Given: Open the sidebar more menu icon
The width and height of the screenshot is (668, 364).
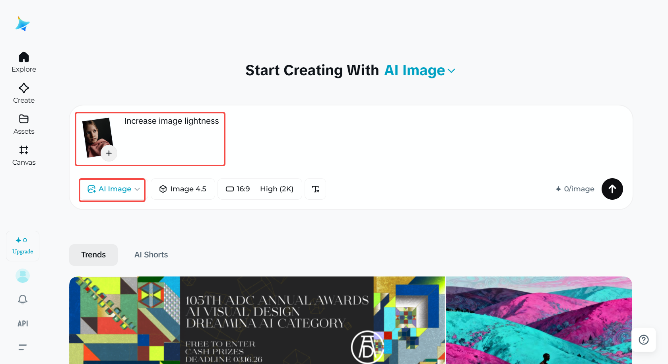Looking at the screenshot, I should (x=23, y=347).
